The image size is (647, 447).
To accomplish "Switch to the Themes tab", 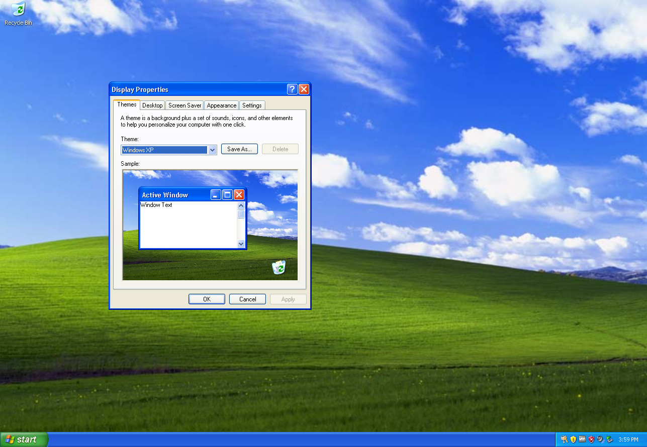I will pos(127,104).
